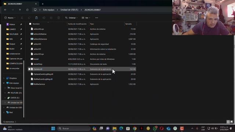Screen dimensions: 235x132
Task: Open the Opera browser from taskbar
Action: click(162, 128)
